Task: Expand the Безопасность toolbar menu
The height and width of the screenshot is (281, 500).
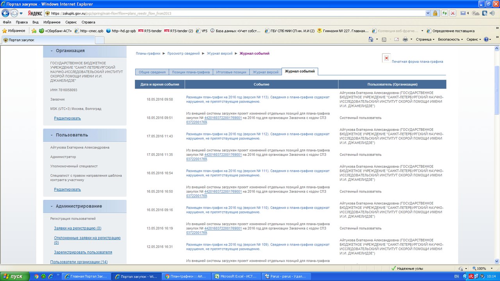Action: 450,39
